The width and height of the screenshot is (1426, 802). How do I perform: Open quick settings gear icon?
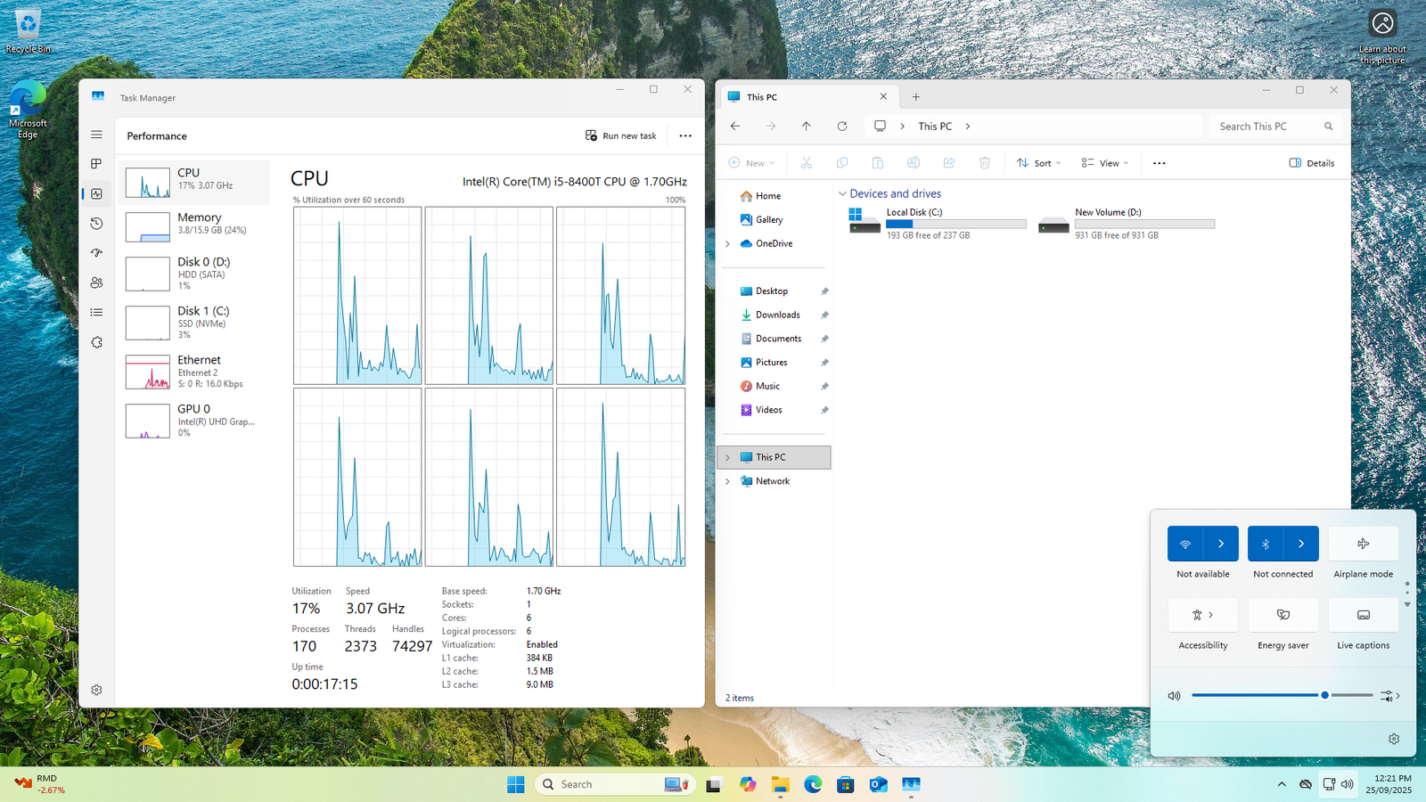(1394, 739)
